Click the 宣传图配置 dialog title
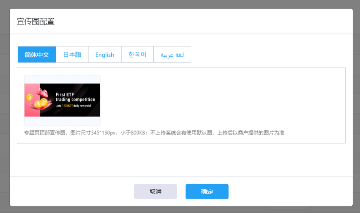The image size is (360, 213). tap(36, 21)
